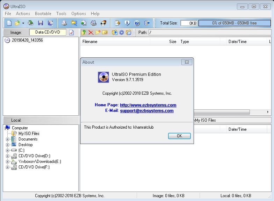Open the Options menu
The height and width of the screenshot is (201, 274).
(78, 13)
